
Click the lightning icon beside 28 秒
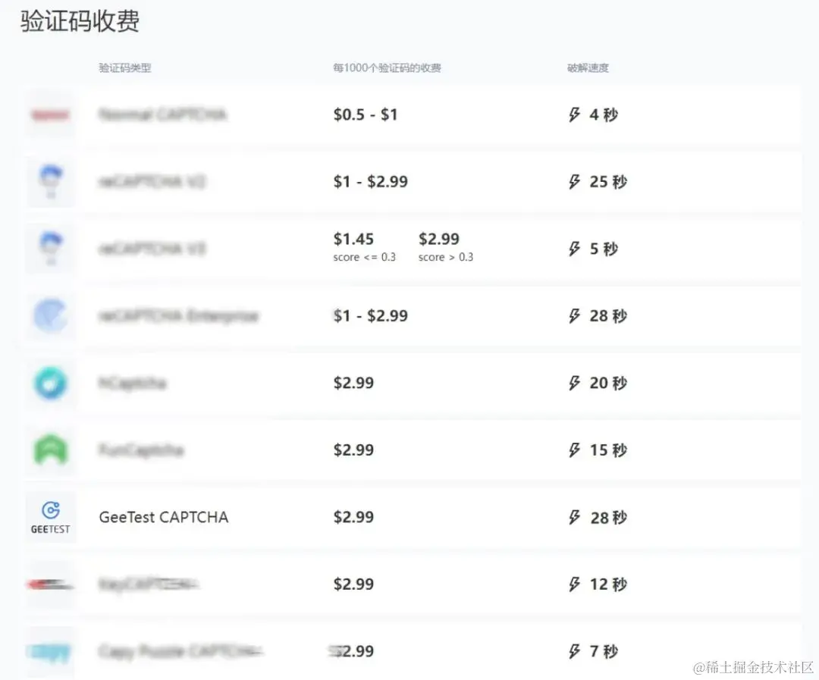pos(574,316)
